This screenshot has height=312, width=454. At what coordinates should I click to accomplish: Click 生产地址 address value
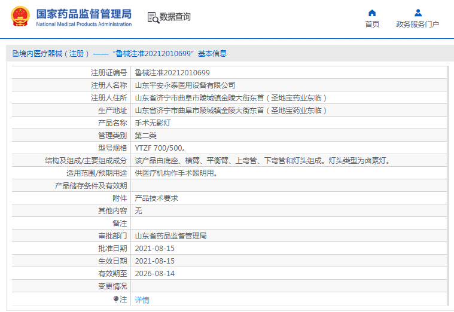[x=231, y=111]
